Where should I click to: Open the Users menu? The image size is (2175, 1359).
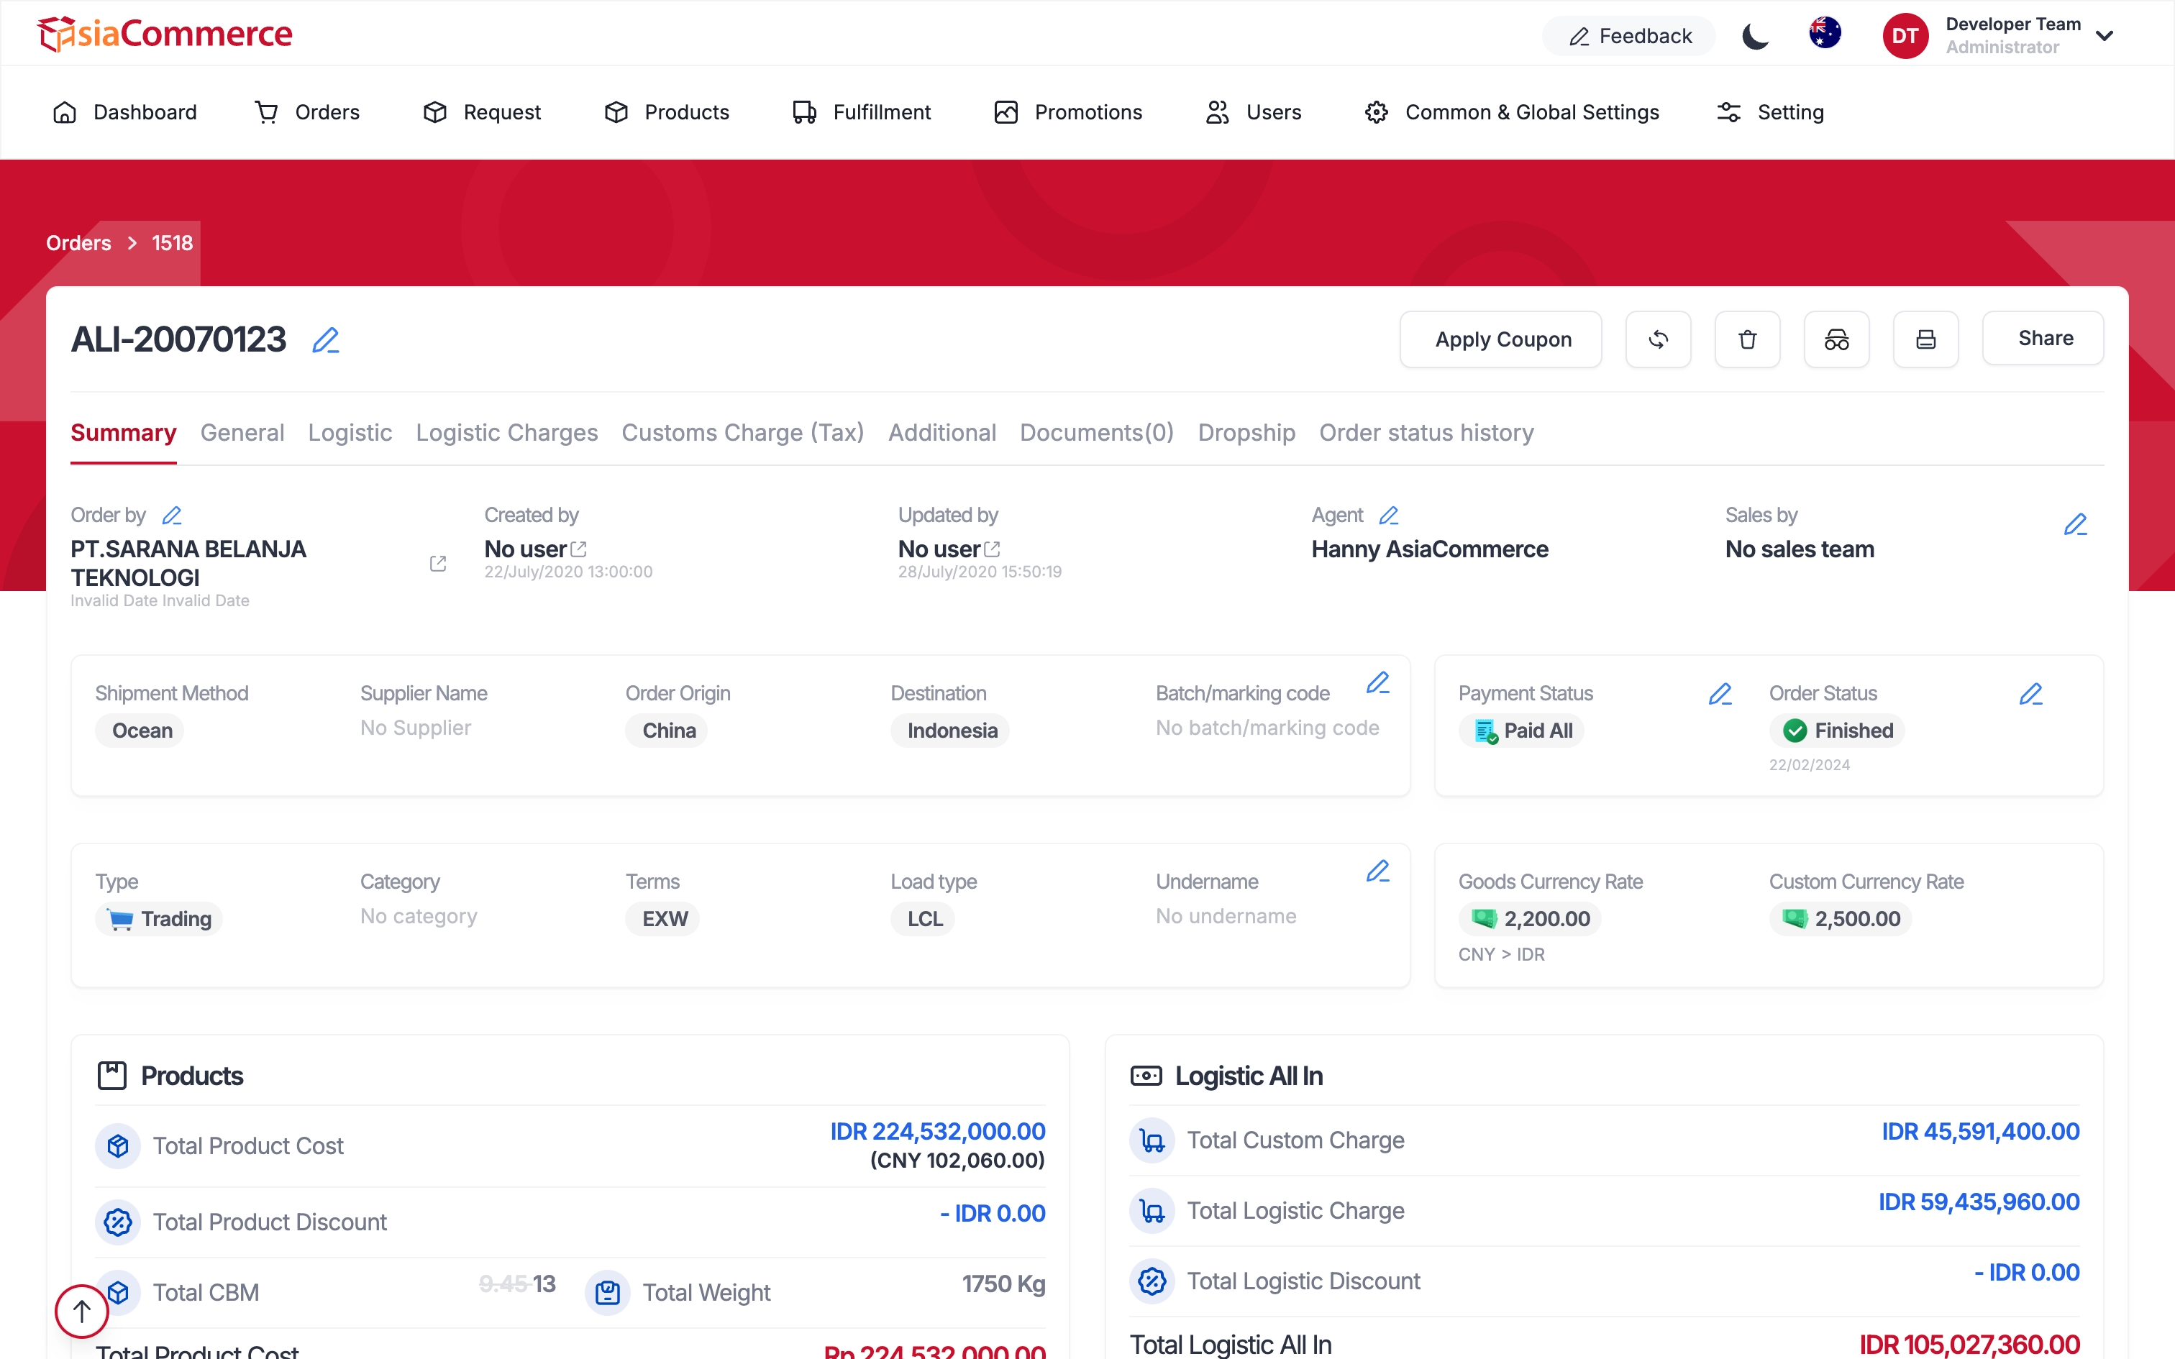click(1253, 112)
